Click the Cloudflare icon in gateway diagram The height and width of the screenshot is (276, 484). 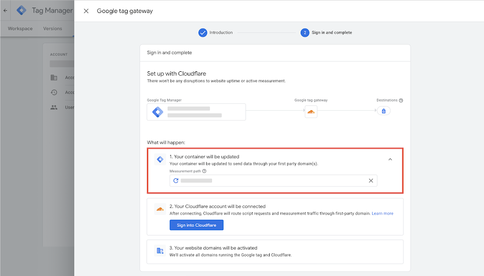click(311, 111)
